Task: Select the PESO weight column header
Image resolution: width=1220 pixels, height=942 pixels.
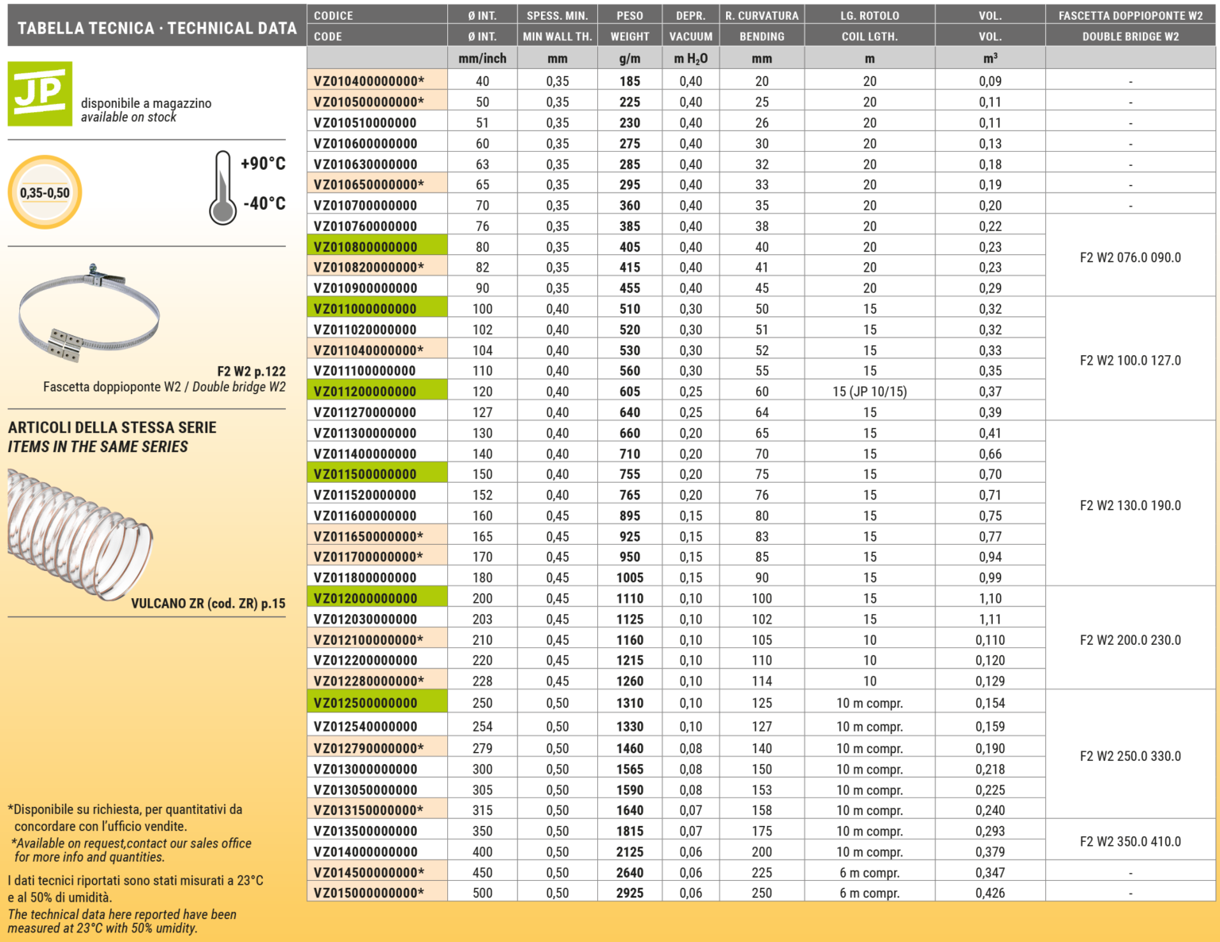Action: click(x=629, y=16)
